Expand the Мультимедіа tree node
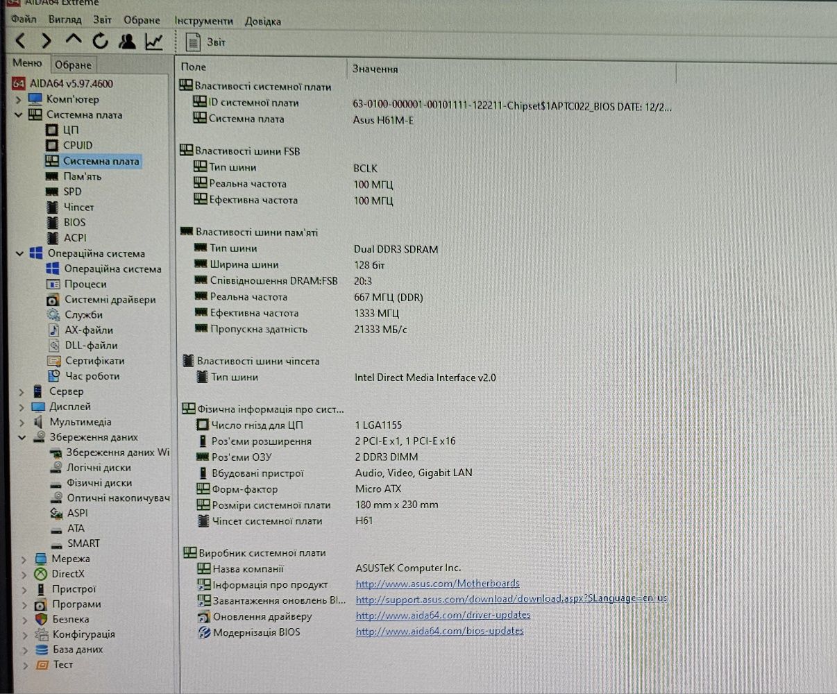This screenshot has height=694, width=837. coord(22,422)
